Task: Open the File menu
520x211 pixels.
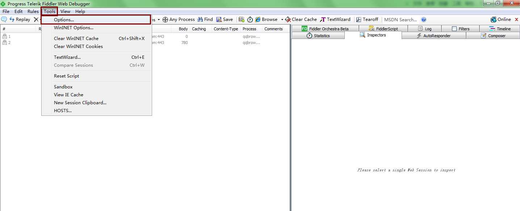Action: 6,12
